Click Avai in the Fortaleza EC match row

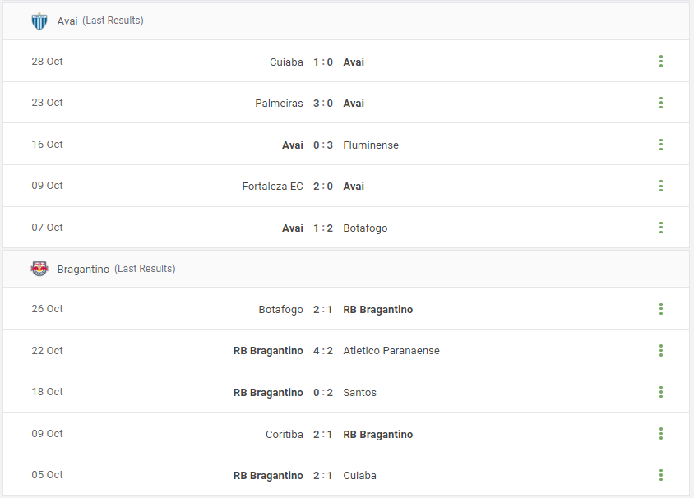click(354, 187)
